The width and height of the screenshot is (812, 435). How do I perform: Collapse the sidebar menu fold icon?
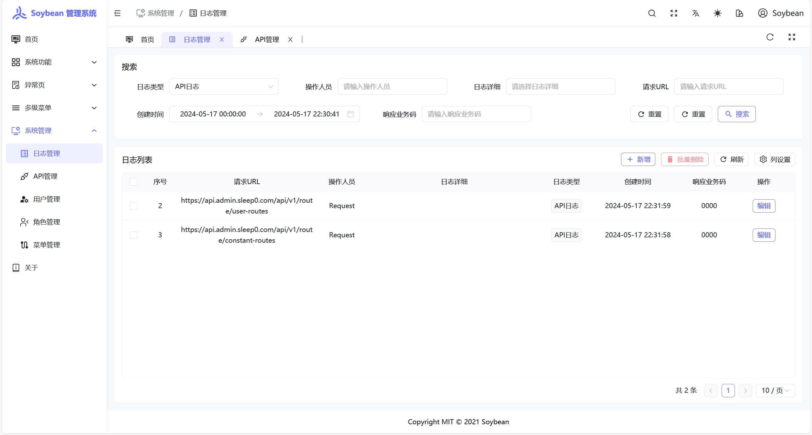click(117, 13)
